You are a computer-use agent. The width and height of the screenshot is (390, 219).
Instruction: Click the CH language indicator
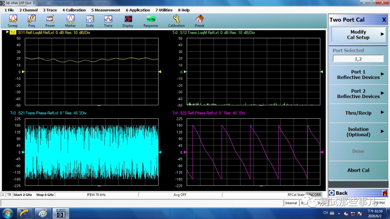pos(325,213)
